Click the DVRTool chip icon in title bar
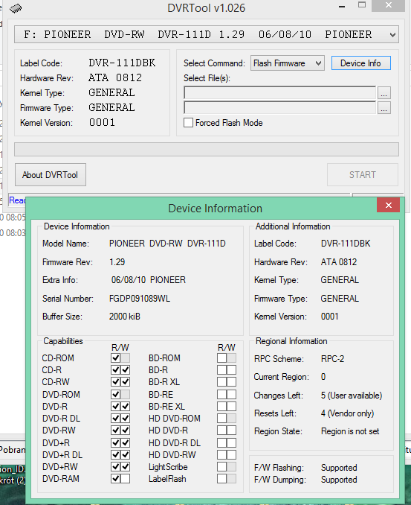411x505 pixels. click(x=16, y=9)
